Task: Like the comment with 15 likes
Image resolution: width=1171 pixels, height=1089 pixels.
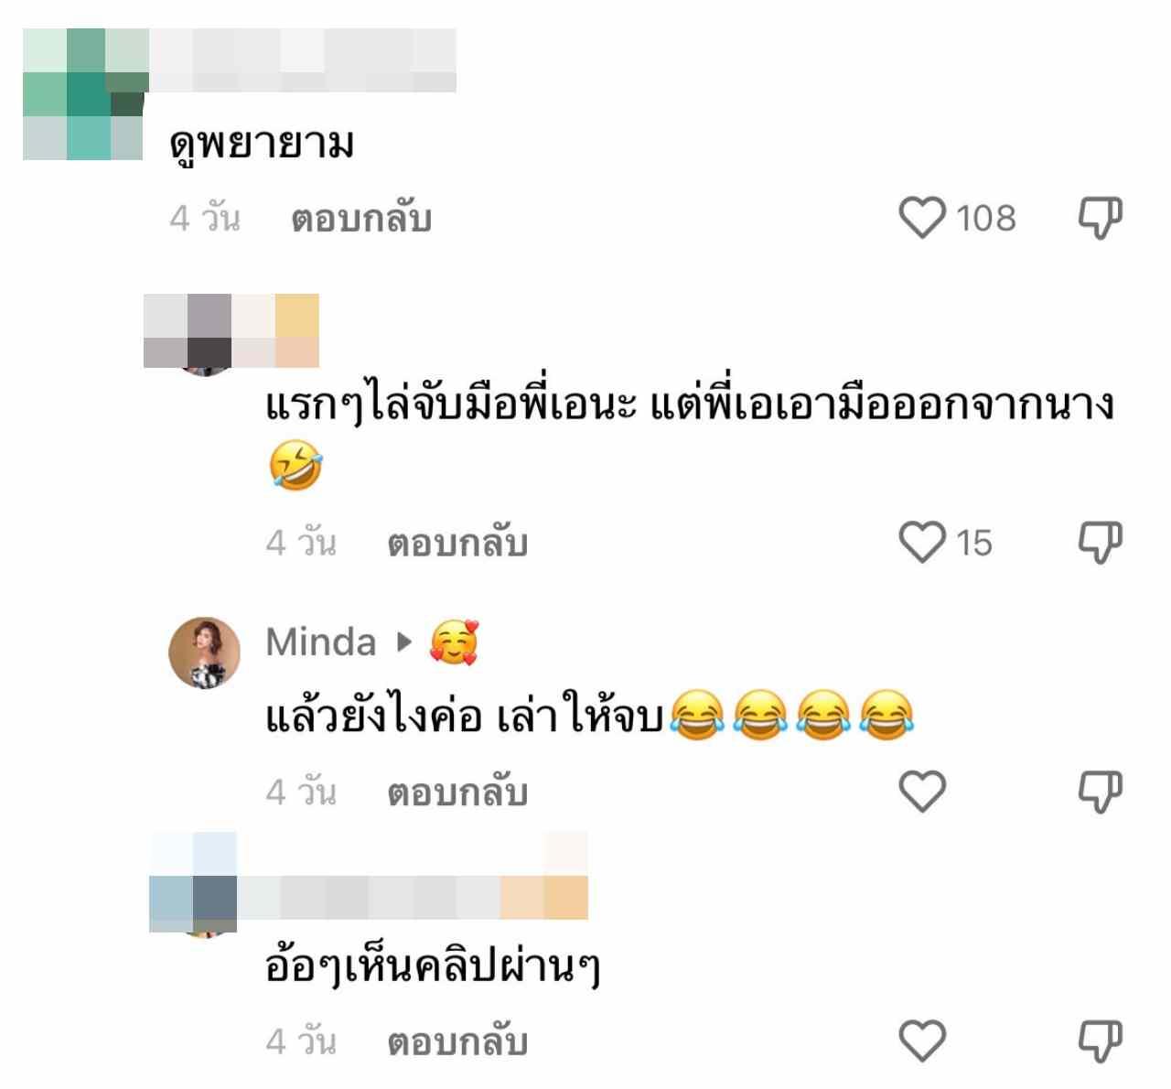Action: pyautogui.click(x=922, y=542)
